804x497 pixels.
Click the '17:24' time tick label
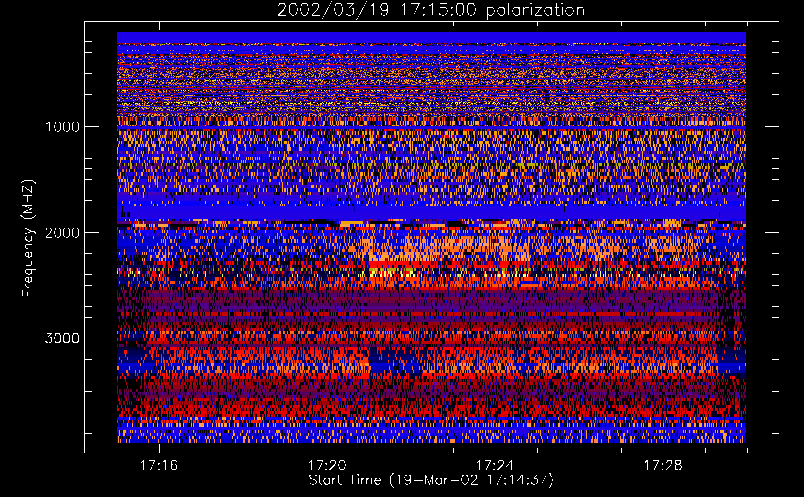495,466
